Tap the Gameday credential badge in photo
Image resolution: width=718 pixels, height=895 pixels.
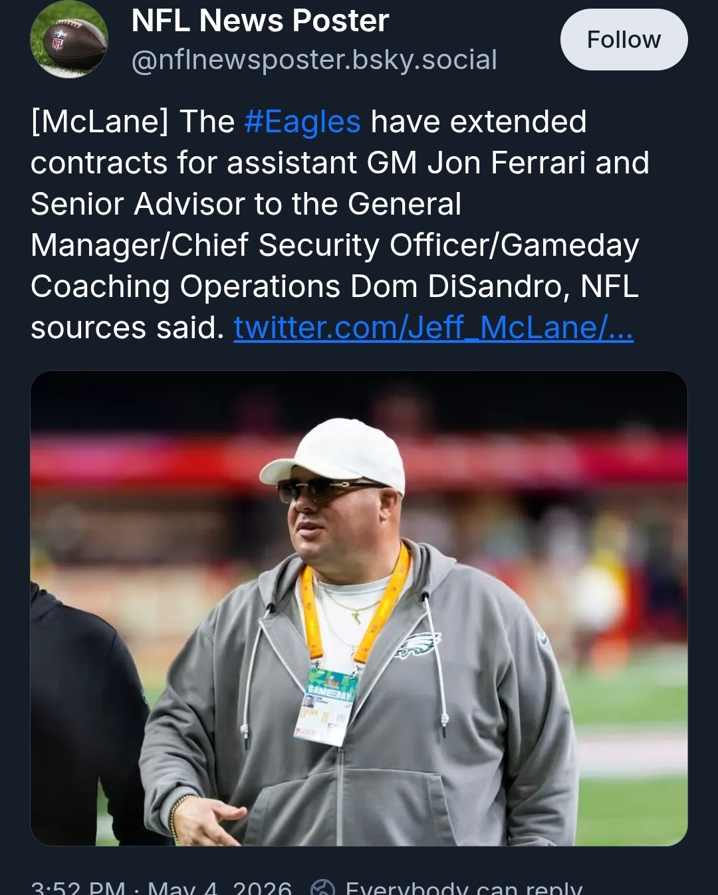coord(326,705)
